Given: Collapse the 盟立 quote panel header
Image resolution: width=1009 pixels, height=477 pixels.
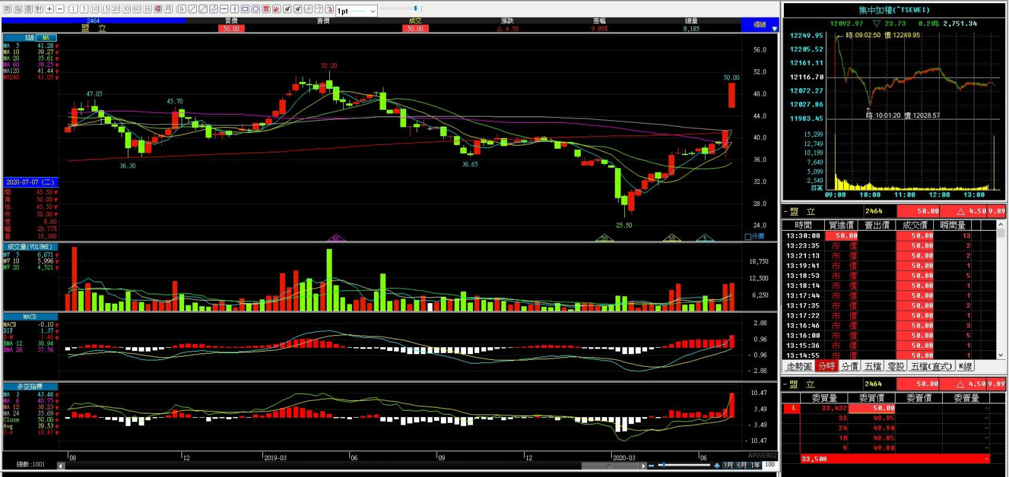Looking at the screenshot, I should pos(786,212).
